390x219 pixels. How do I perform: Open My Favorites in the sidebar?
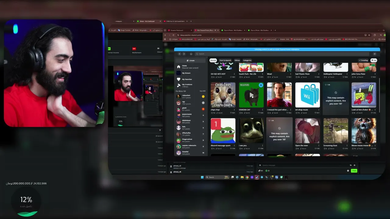click(x=191, y=79)
